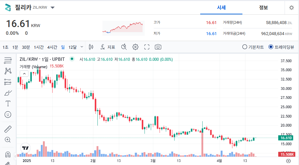Click the 3월 label on time axis
The height and width of the screenshot is (165, 299).
tap(153, 161)
